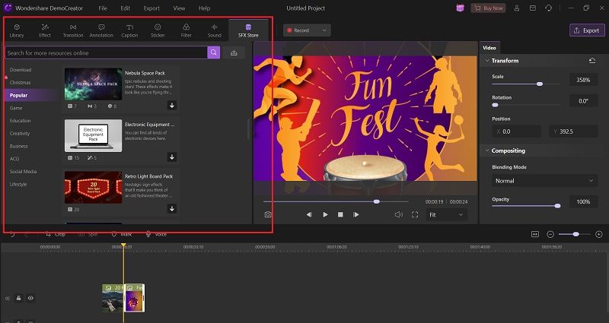Select the Split tool

(88, 234)
